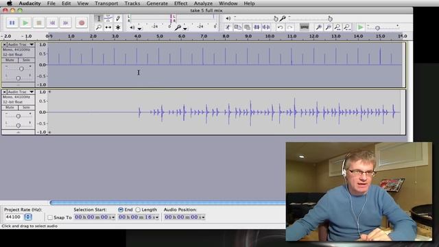Open the Apple menu
Screen dimensions: 439x247
click(x=10, y=3)
